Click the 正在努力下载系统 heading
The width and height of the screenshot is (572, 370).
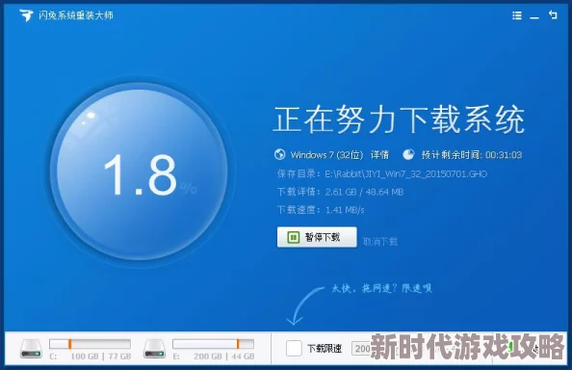399,119
